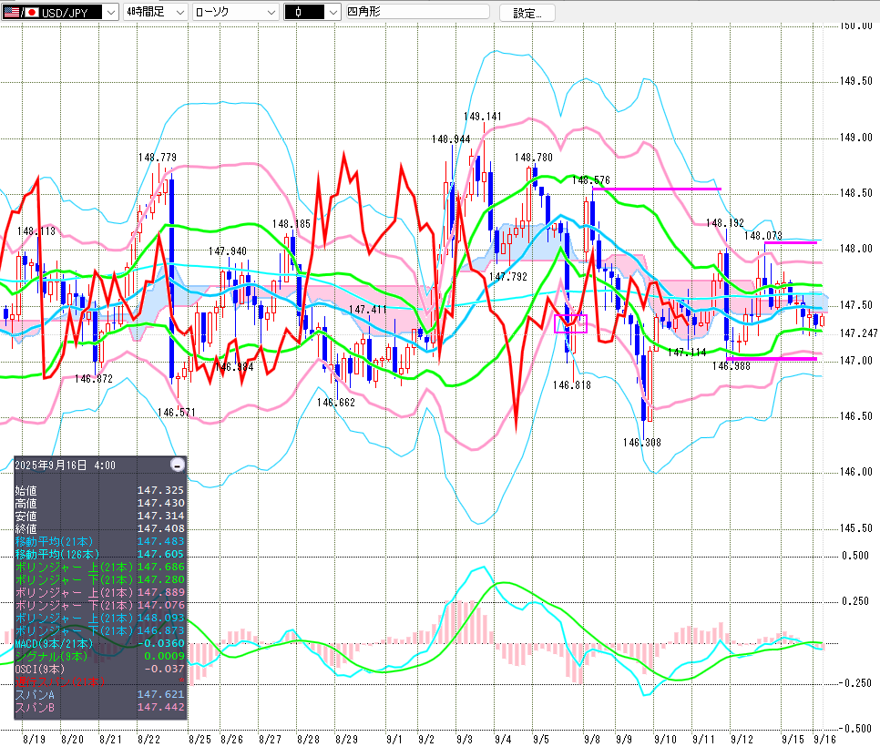
Task: Click the 148.779 price label
Action: coord(157,158)
